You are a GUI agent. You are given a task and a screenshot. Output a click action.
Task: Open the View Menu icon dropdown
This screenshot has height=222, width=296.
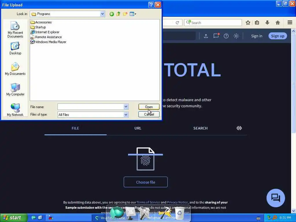[x=133, y=14]
